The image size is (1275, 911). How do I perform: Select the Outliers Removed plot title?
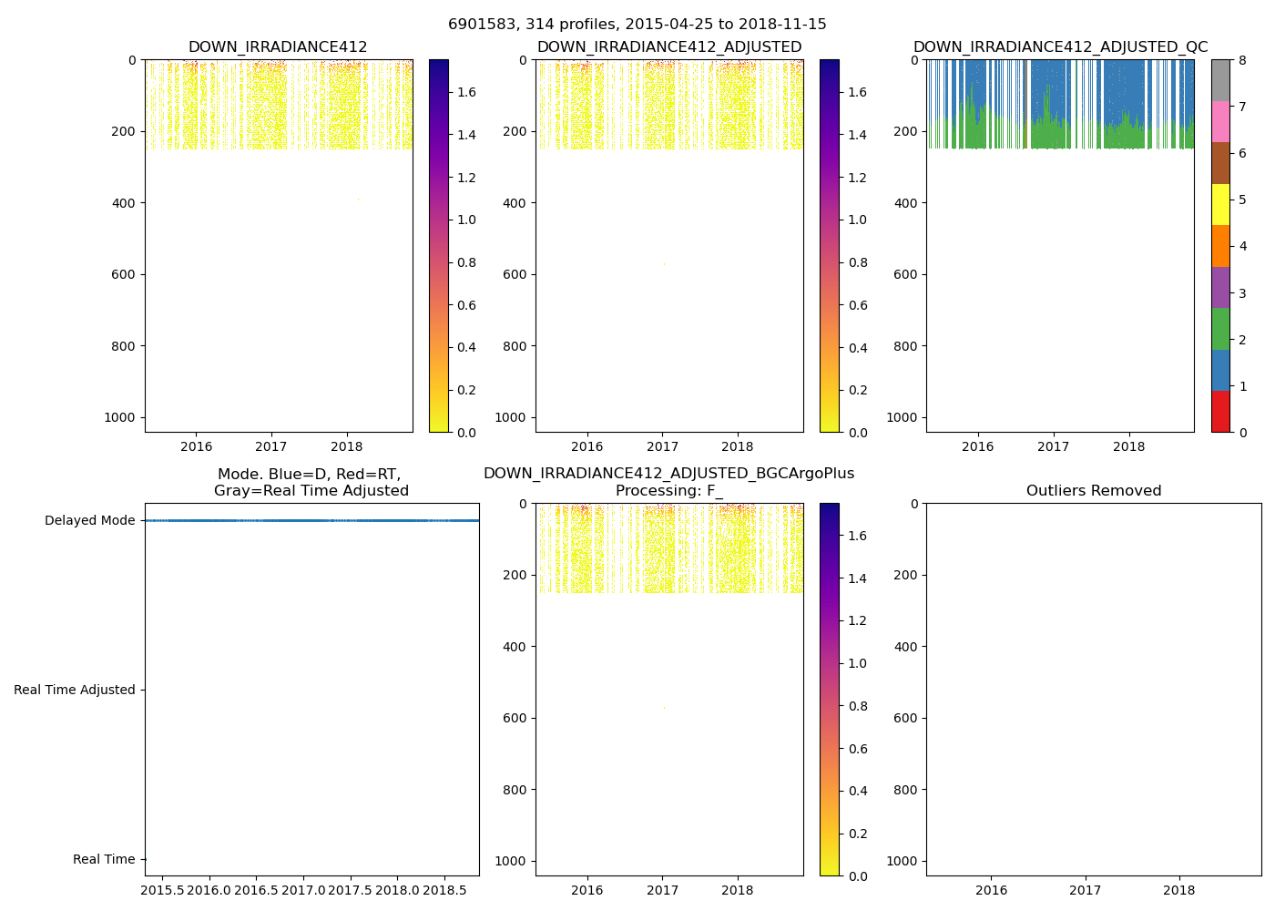[x=1094, y=491]
